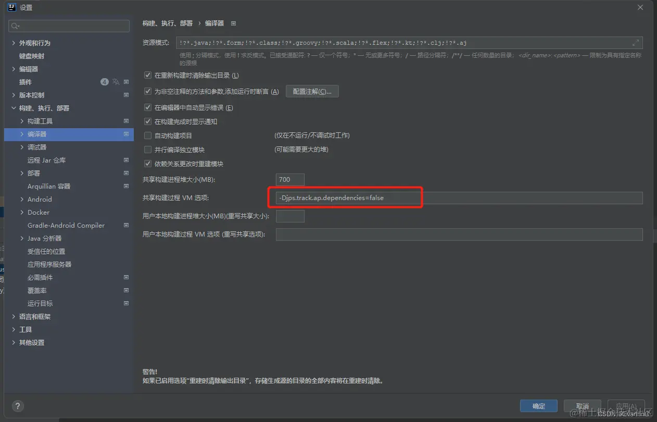Click the project-level icon beside Gradle-Android Compiler
This screenshot has width=657, height=422.
click(126, 225)
